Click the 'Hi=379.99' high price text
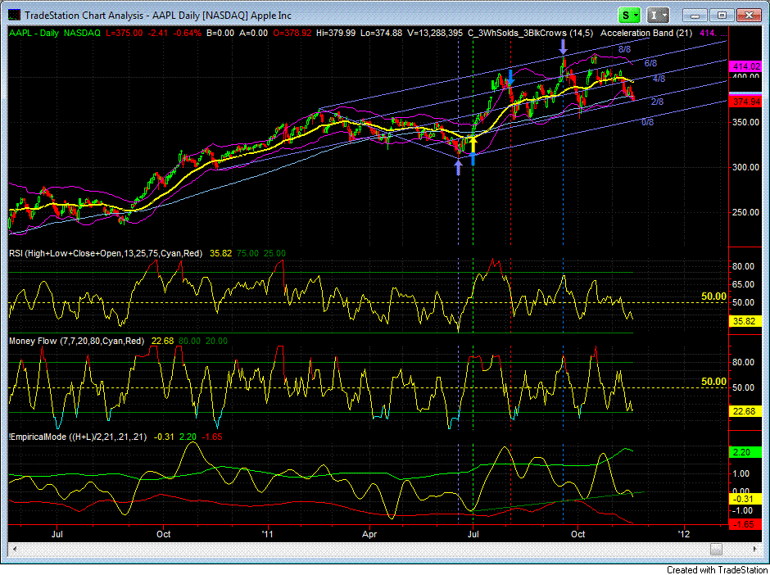 pos(335,34)
